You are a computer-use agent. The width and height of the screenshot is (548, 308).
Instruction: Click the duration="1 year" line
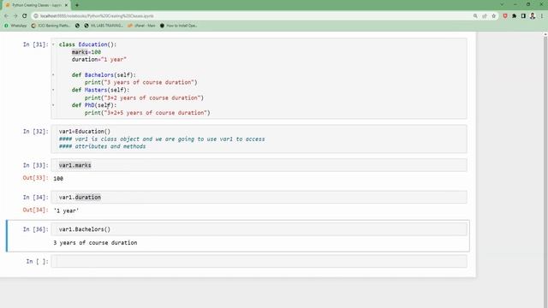coord(99,59)
